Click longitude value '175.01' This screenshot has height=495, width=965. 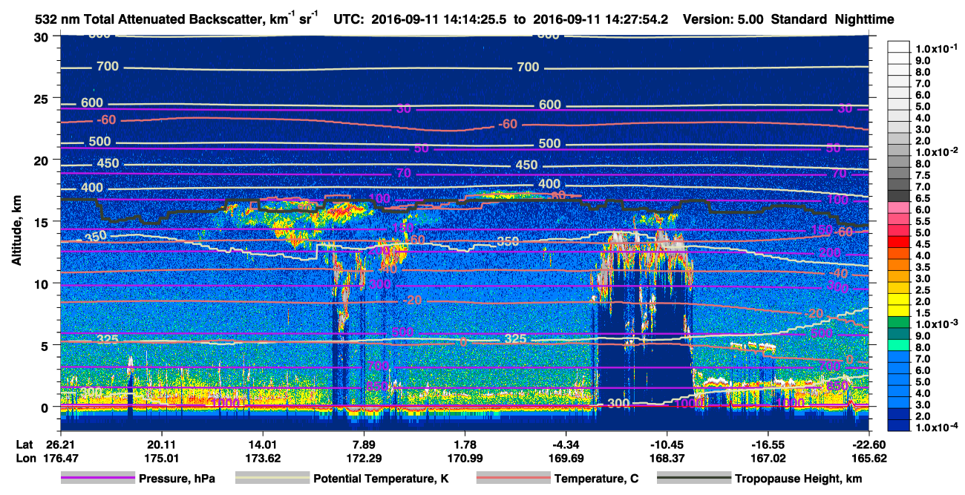point(161,458)
